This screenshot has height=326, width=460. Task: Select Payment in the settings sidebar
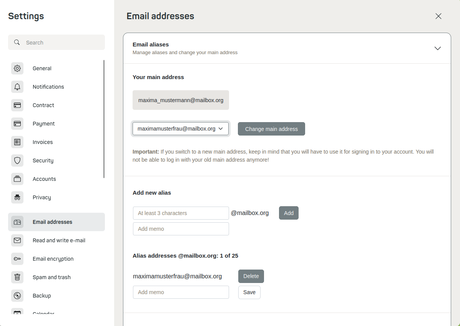[x=44, y=124]
